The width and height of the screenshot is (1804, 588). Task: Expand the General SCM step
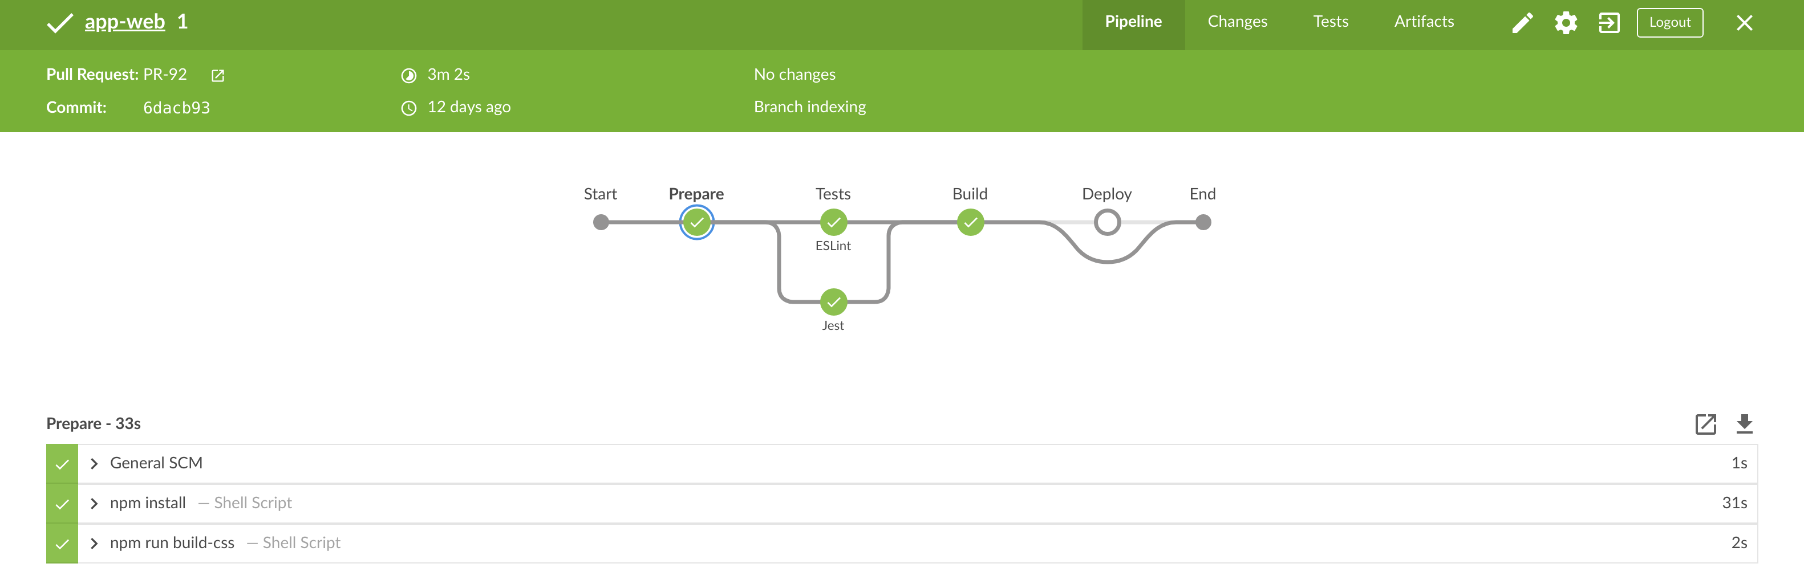pos(95,463)
